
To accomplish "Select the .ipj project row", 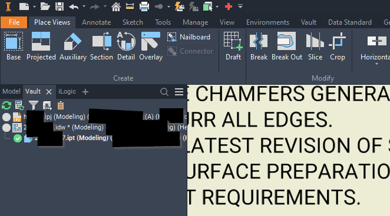I will click(x=94, y=117).
